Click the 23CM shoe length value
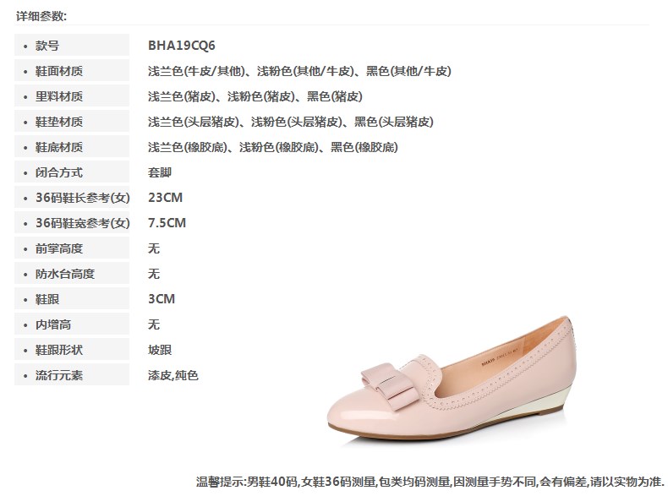 pos(165,198)
